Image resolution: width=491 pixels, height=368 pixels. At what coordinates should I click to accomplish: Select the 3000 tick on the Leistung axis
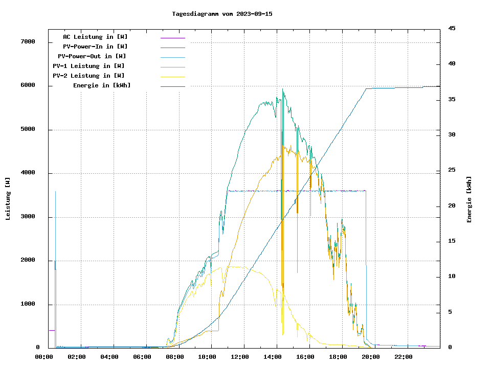(28, 217)
